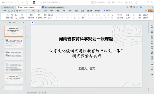Image resolution: width=154 pixels, height=94 pixels.
Task: Open the slide Layout (版式) dropdown
Action: 45,18
